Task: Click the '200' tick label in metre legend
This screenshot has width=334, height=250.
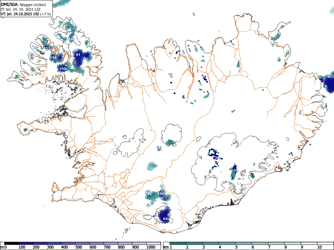Action: pos(36,247)
